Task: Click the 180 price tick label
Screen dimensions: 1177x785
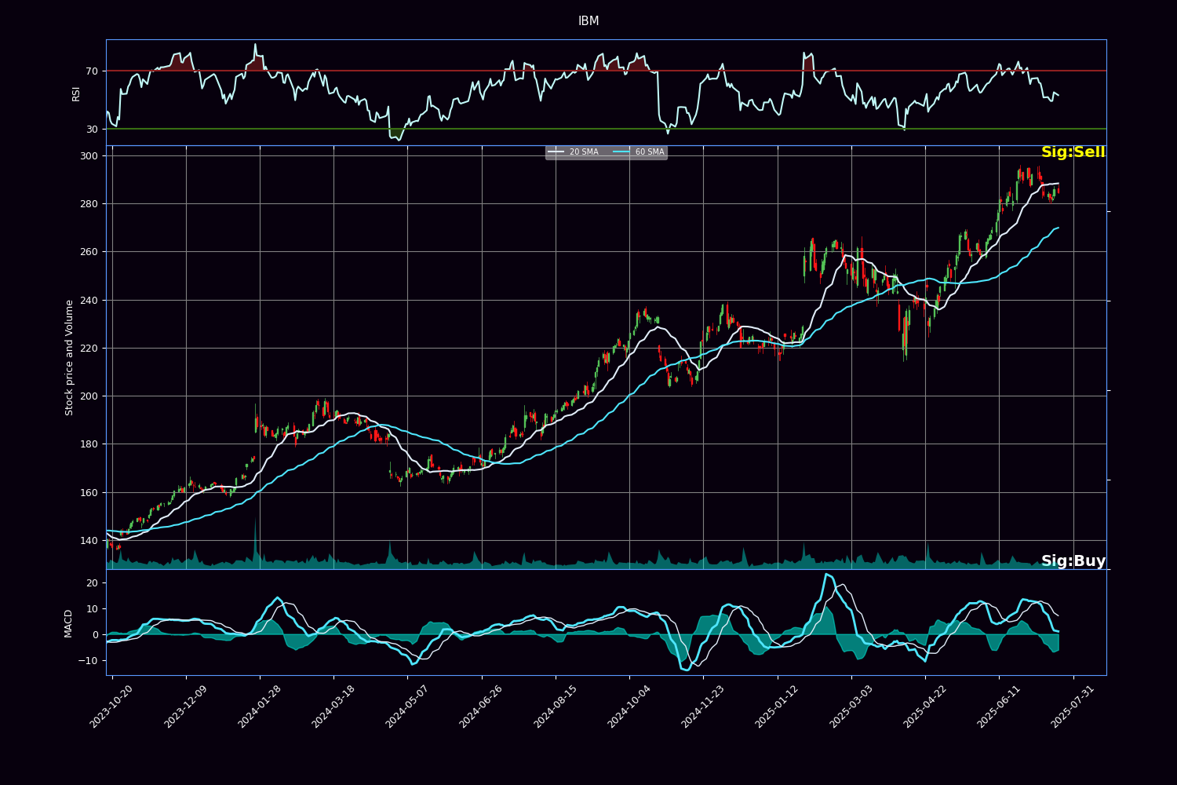Action: (89, 444)
